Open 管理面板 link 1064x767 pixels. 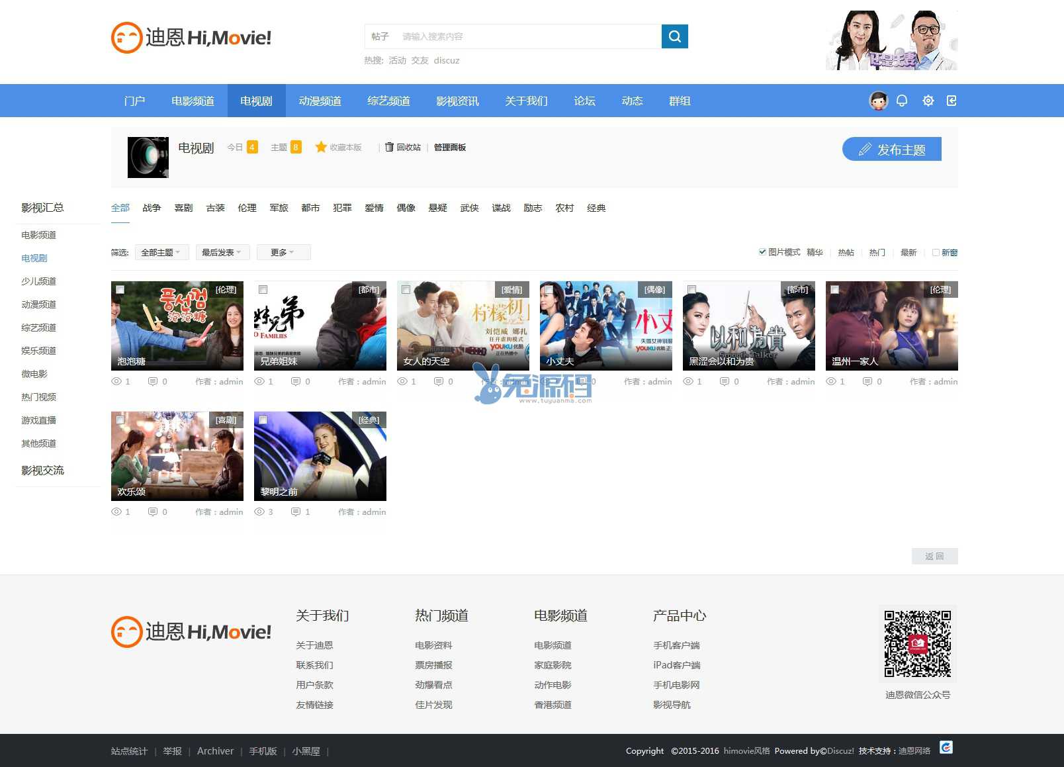pyautogui.click(x=449, y=148)
